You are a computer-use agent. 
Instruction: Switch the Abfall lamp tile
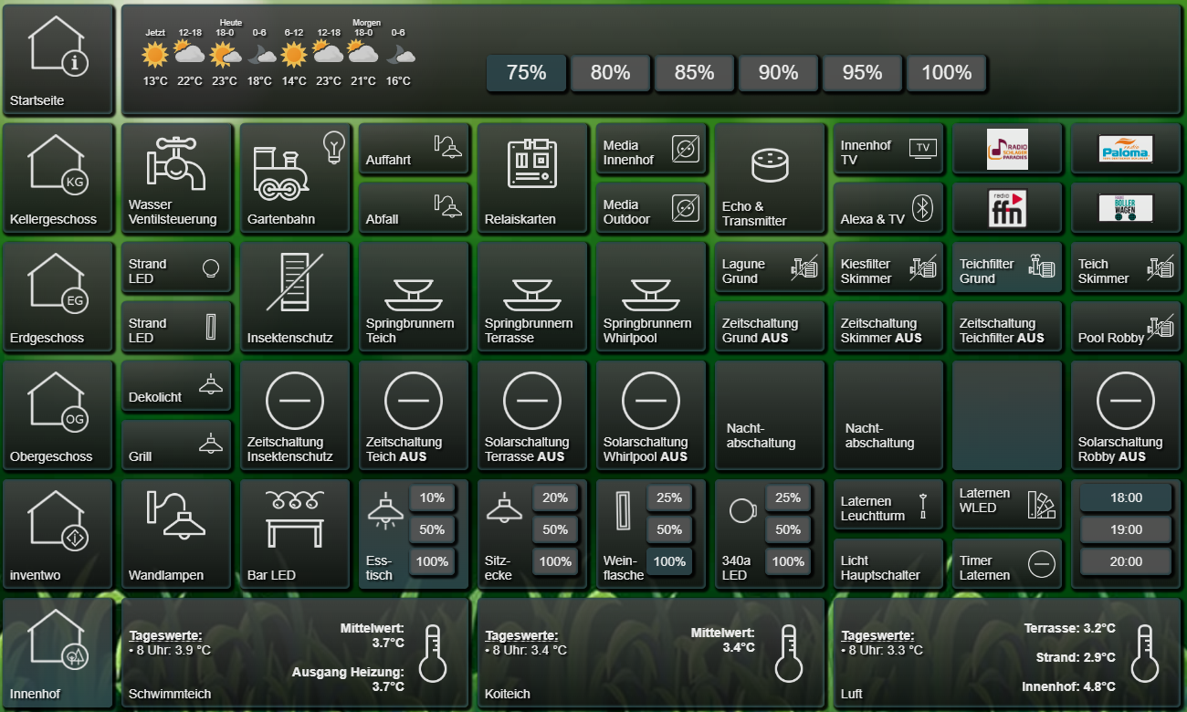pyautogui.click(x=414, y=208)
